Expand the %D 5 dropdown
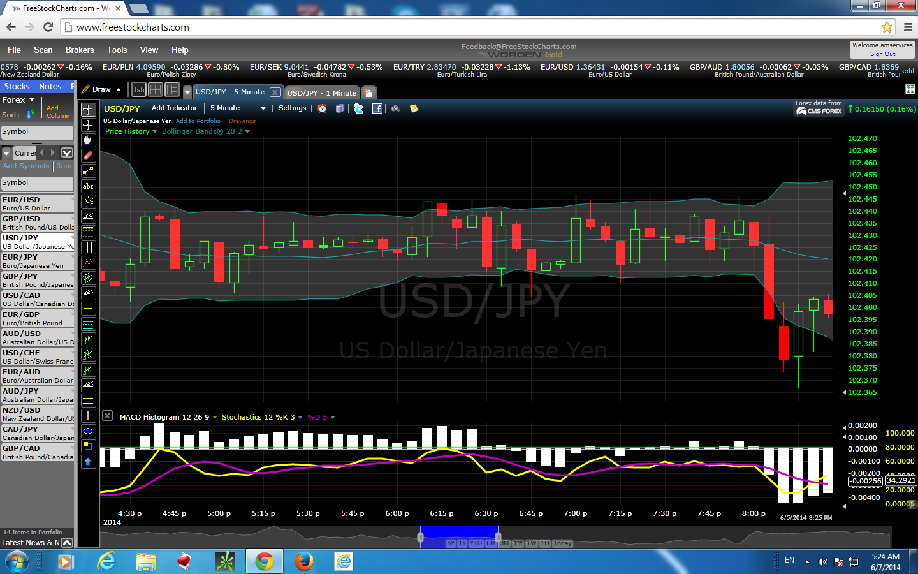The width and height of the screenshot is (918, 574). (333, 417)
